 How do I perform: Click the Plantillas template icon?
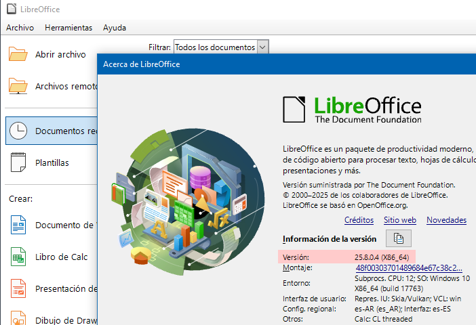pos(18,162)
